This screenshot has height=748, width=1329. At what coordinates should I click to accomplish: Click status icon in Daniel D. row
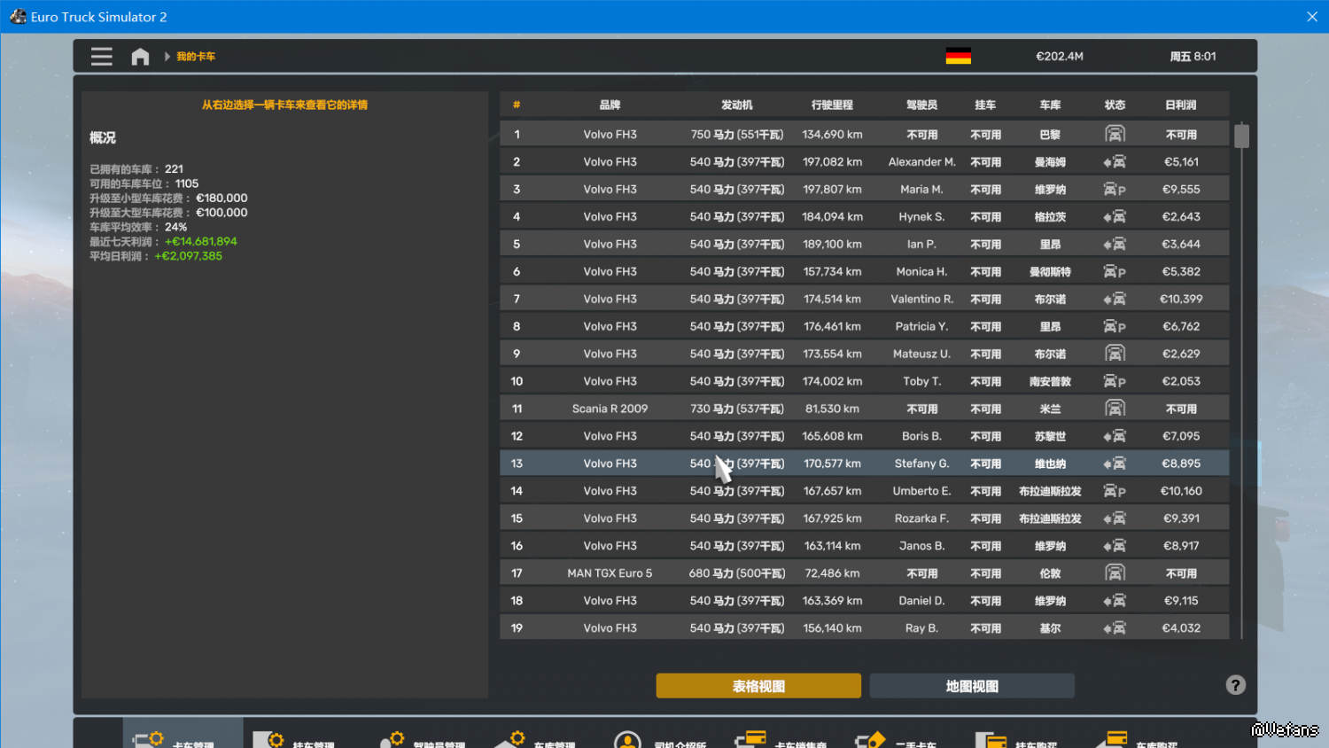(x=1115, y=601)
